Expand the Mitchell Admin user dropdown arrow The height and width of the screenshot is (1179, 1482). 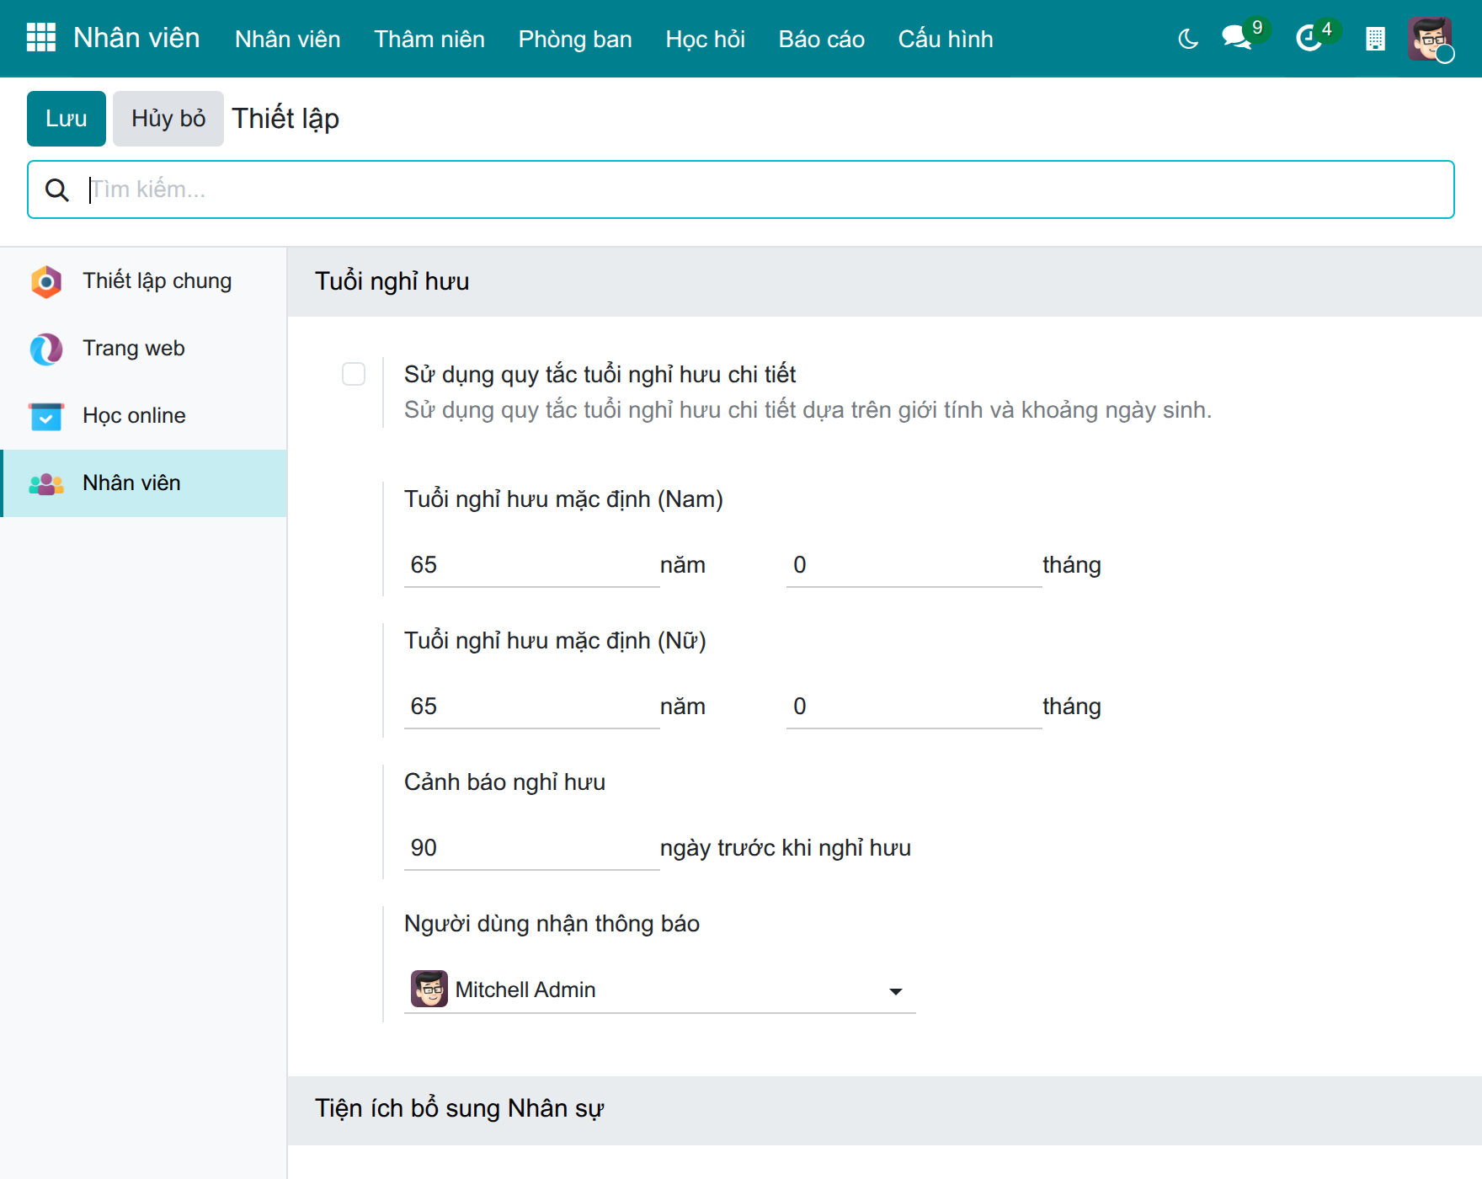896,991
